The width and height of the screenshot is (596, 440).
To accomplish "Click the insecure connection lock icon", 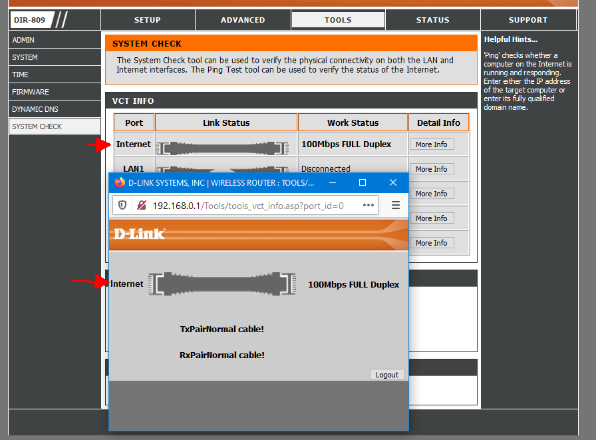I will coord(142,206).
